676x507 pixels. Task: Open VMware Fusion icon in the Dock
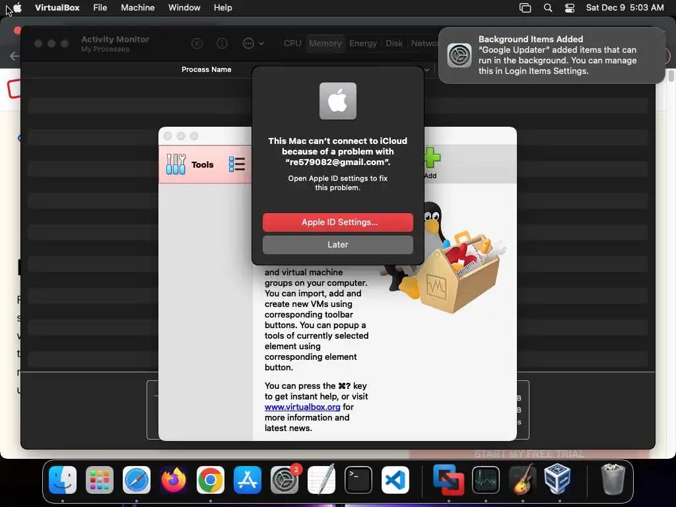[x=449, y=480]
